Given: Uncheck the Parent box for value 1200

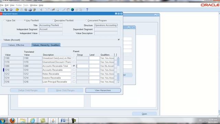Looking at the screenshot, I should (x=74, y=66).
